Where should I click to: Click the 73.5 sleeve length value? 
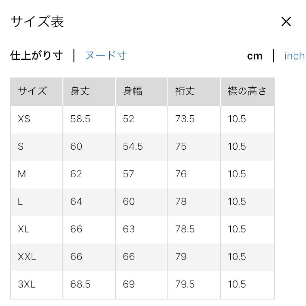point(185,119)
